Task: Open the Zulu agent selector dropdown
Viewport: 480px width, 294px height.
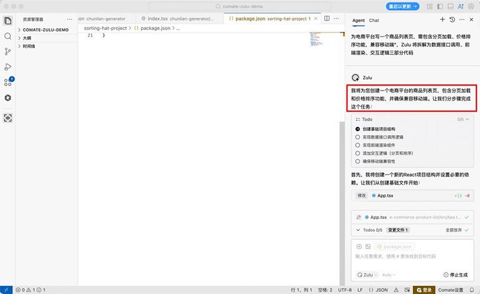Action: (x=367, y=275)
